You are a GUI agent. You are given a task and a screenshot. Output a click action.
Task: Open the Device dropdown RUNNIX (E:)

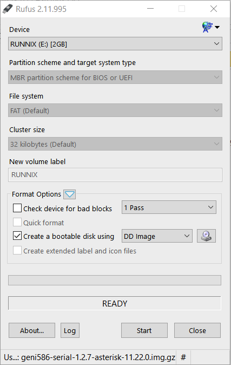[x=115, y=44]
